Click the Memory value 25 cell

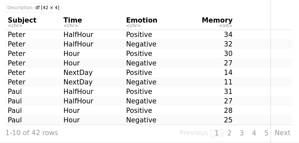coord(228,120)
